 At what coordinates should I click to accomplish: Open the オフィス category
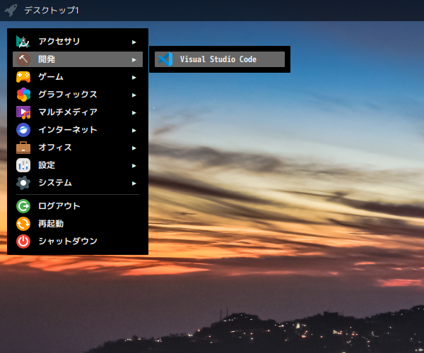coord(78,148)
